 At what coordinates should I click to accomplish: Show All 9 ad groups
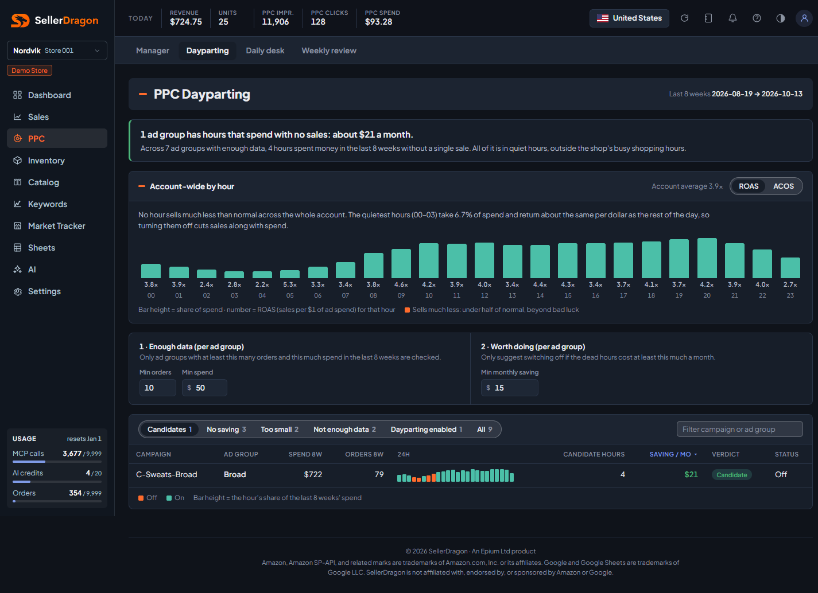tap(484, 430)
